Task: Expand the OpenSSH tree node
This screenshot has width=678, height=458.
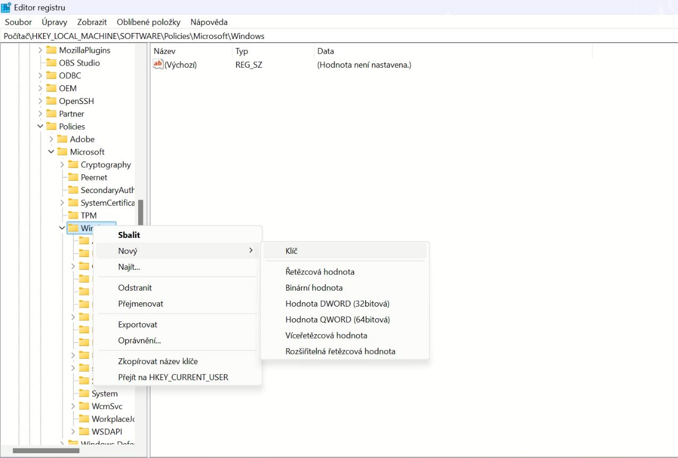Action: pyautogui.click(x=40, y=101)
